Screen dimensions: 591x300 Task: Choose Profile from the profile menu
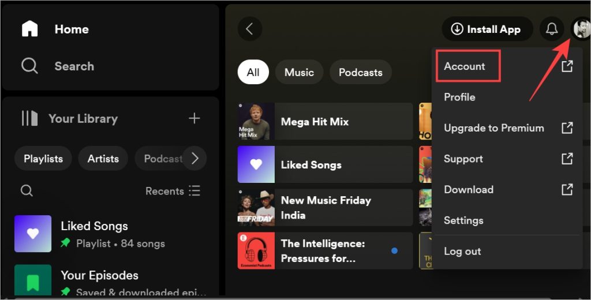507,97
